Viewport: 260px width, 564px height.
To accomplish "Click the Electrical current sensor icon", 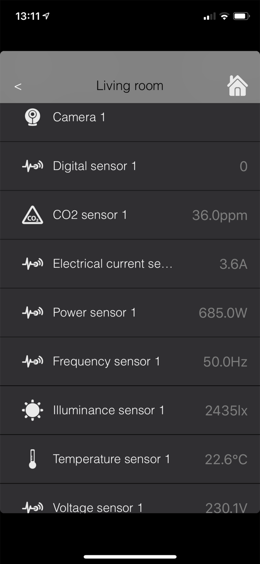I will [32, 263].
